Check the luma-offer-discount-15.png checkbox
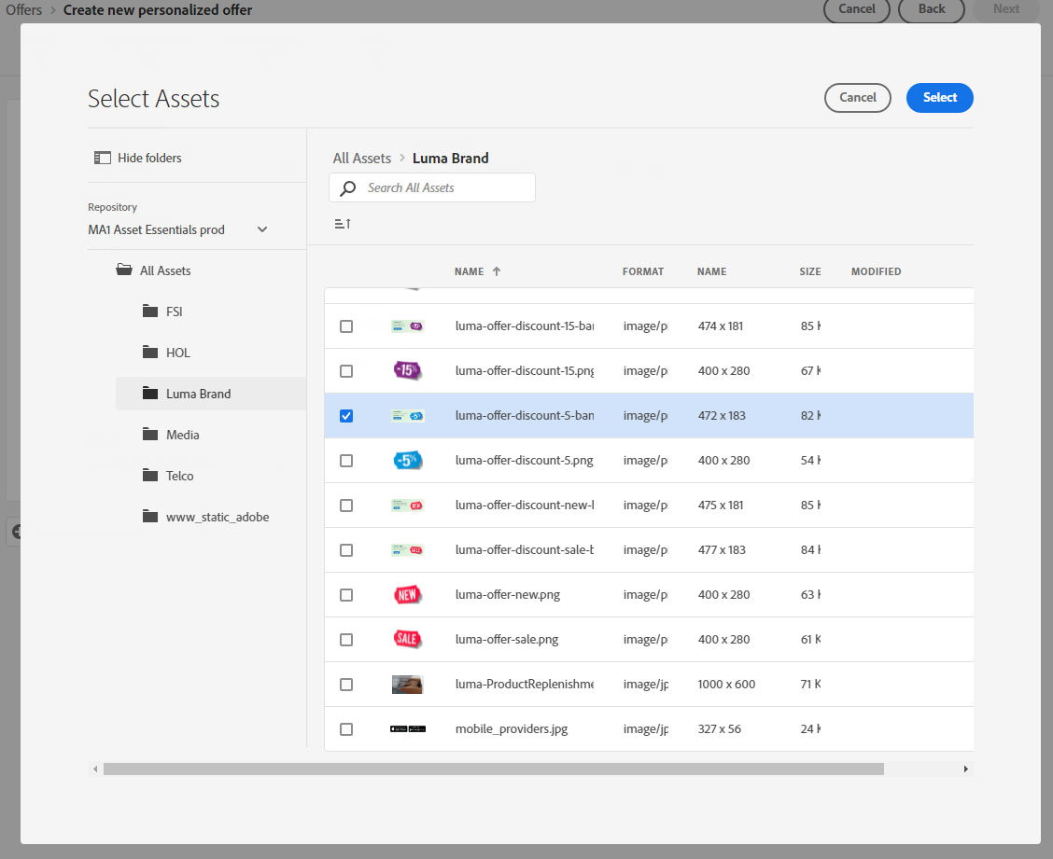This screenshot has width=1053, height=859. click(x=346, y=371)
